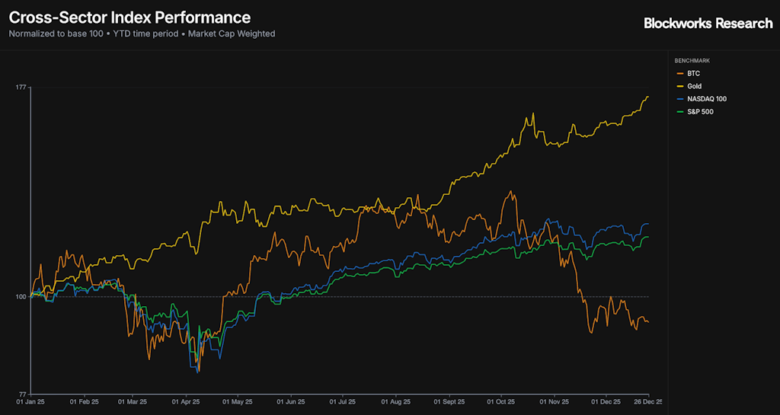Screen dimensions: 780x415
Task: Click the subtitle mentioning Market Cap Weighted
Action: click(x=142, y=34)
